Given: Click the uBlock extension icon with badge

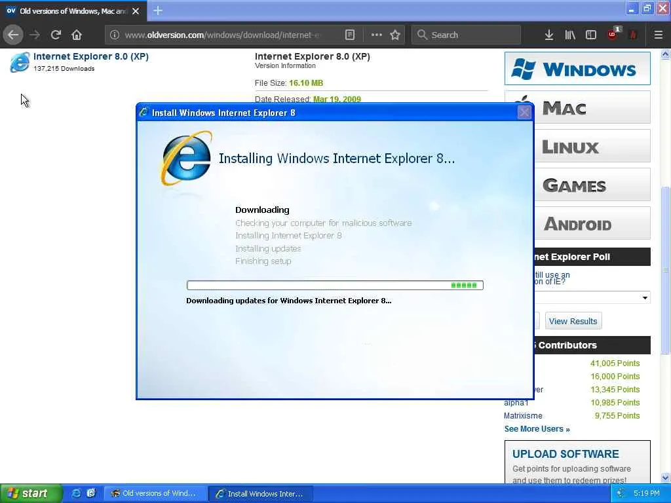Looking at the screenshot, I should click(613, 34).
